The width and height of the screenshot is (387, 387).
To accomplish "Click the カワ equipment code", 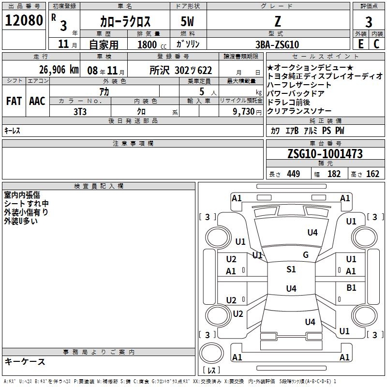I will [275, 131].
